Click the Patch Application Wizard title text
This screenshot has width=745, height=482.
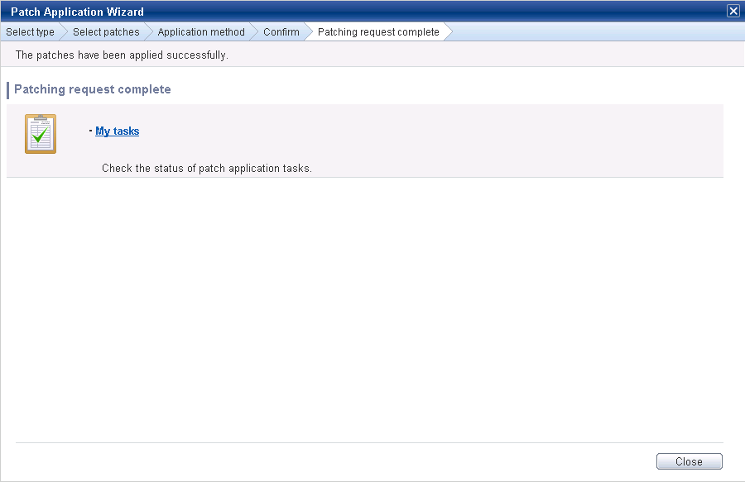(77, 12)
